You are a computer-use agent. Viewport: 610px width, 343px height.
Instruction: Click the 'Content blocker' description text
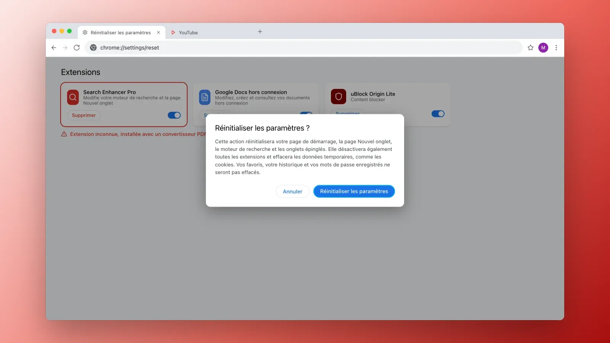click(x=368, y=99)
